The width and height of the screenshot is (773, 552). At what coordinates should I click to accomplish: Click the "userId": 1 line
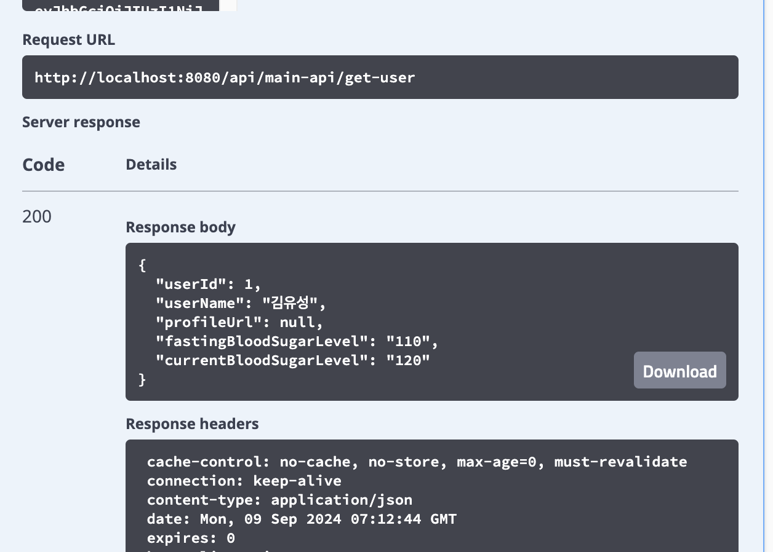(209, 284)
